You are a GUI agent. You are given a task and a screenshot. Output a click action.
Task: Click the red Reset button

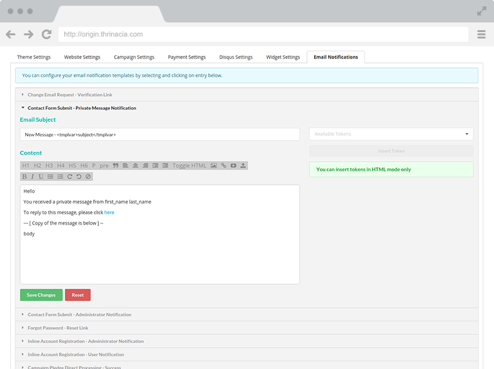78,295
